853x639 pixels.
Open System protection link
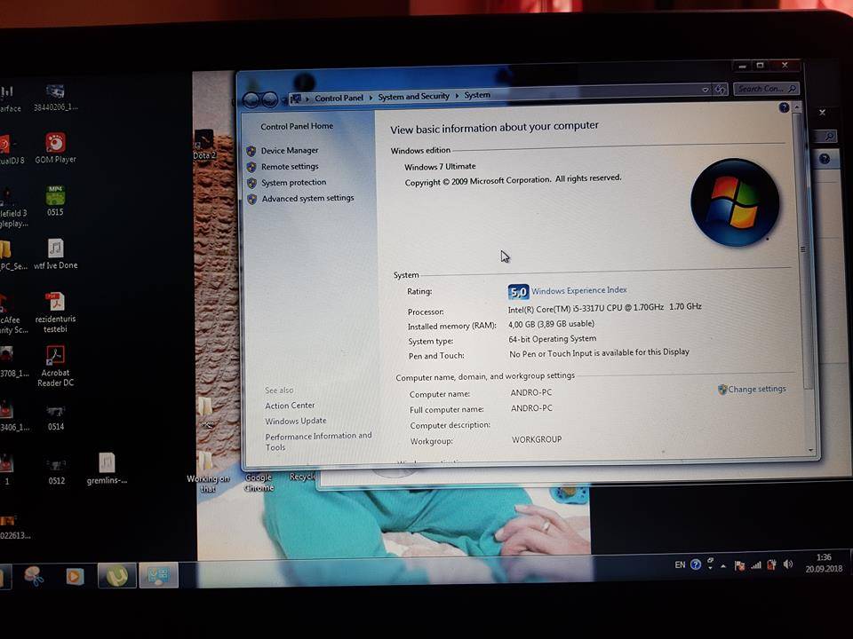[x=294, y=183]
